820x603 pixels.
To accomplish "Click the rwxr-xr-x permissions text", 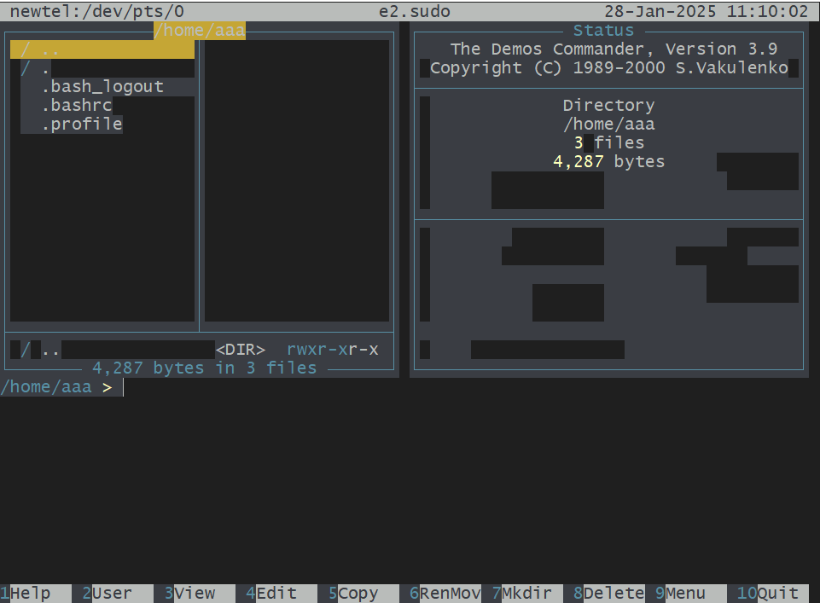I will coord(333,350).
